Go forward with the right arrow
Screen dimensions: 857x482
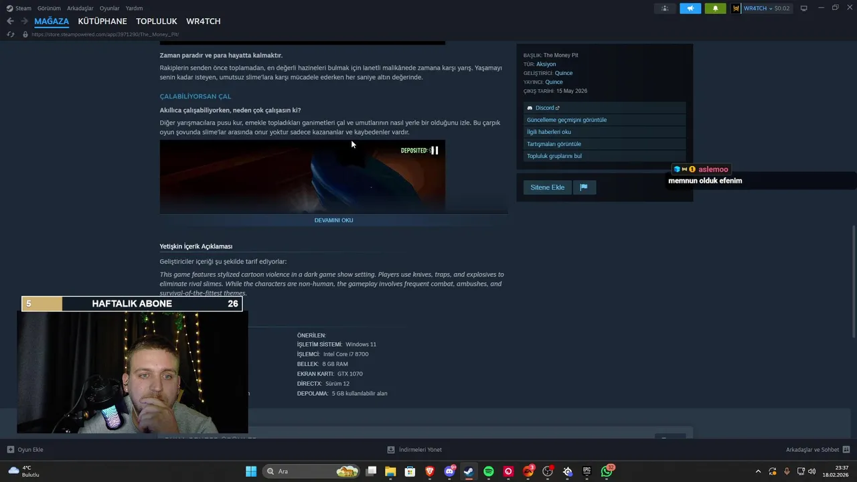pyautogui.click(x=24, y=21)
